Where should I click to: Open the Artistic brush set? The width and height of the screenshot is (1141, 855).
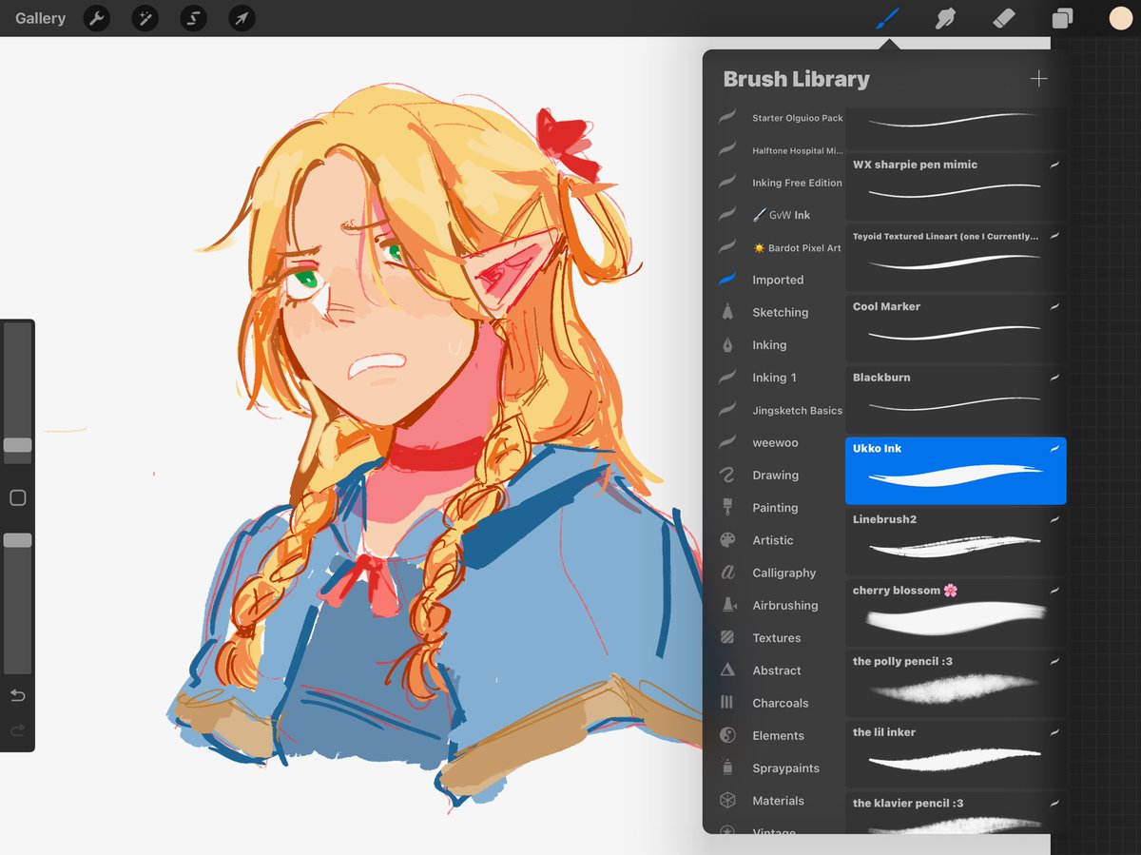[x=780, y=540]
